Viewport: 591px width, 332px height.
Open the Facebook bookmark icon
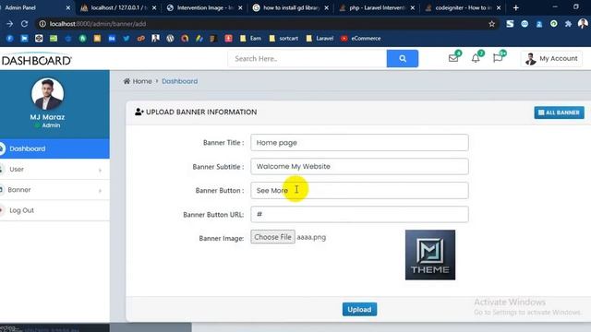coord(10,39)
